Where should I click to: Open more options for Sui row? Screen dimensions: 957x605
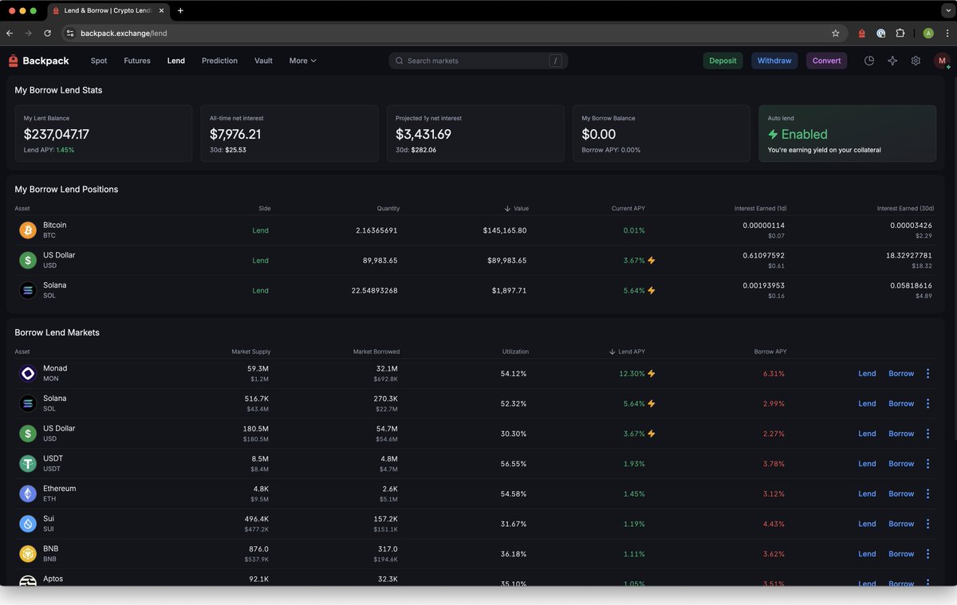(927, 524)
